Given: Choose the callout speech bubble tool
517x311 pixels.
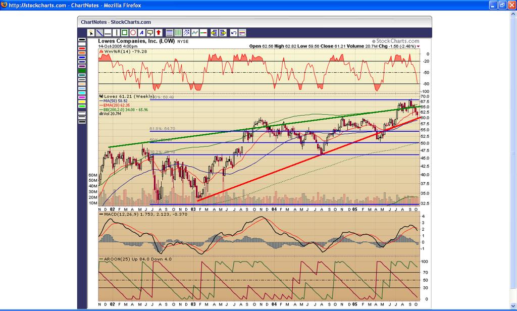Looking at the screenshot, I should pyautogui.click(x=150, y=33).
